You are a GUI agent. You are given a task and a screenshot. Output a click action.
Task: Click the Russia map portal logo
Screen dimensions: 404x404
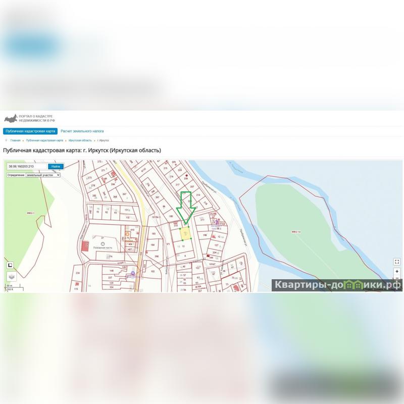(x=11, y=119)
